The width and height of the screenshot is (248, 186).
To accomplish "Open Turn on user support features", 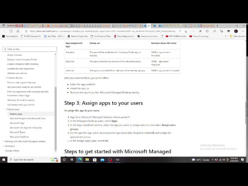I will click(x=22, y=83).
